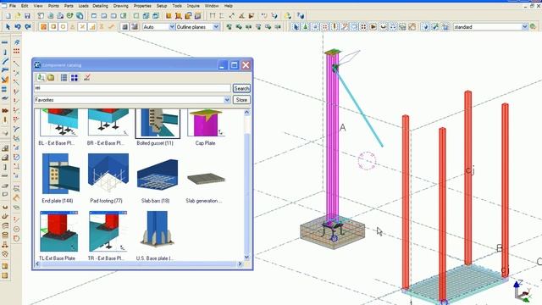
Task: Switch Component catalog to thumbnails view
Action: pos(74,77)
